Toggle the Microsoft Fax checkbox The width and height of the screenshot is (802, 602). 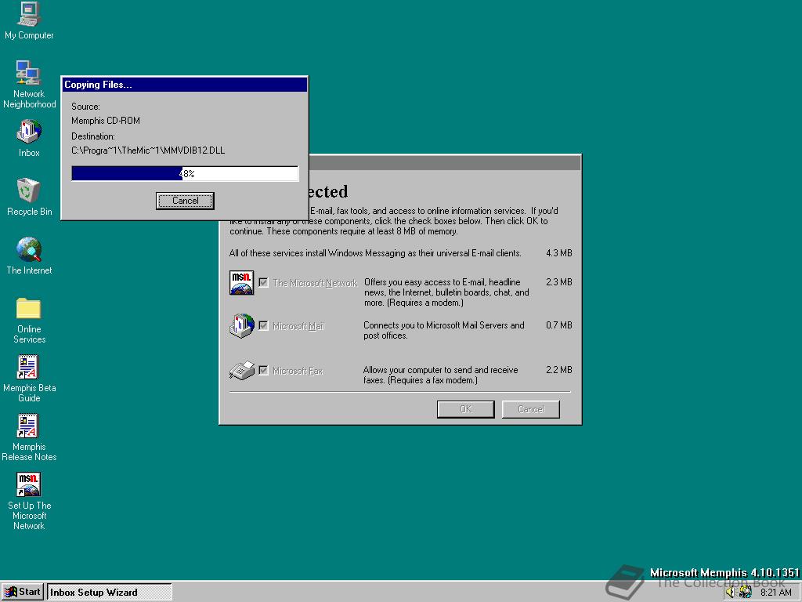(263, 370)
